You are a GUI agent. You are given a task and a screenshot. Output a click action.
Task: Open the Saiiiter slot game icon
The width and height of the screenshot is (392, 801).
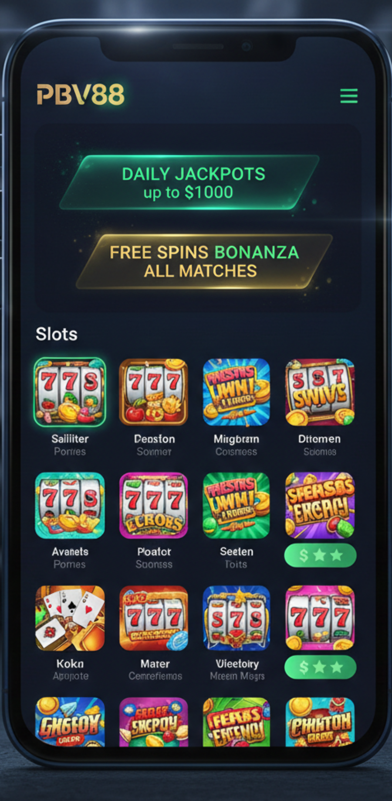(x=70, y=392)
